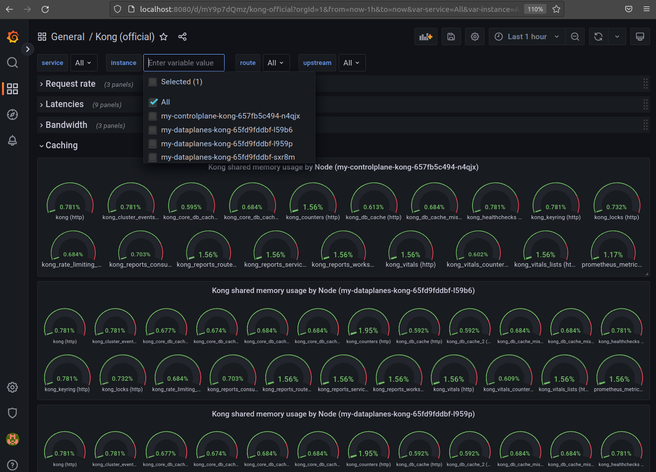Open dashboard settings gear in the toolbar

[475, 37]
